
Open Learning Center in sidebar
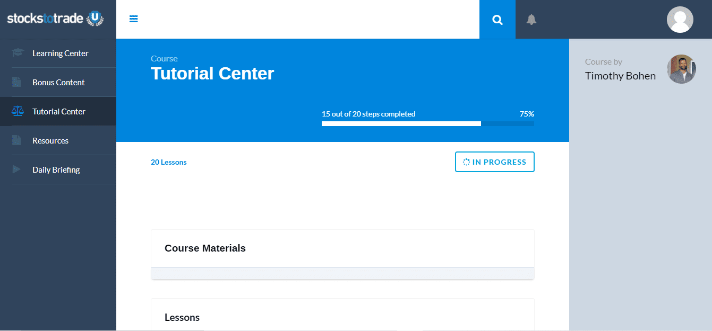(58, 53)
